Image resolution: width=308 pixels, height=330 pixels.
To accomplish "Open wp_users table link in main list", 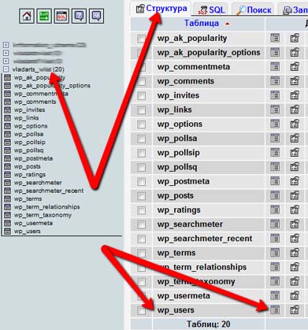I will pyautogui.click(x=176, y=310).
